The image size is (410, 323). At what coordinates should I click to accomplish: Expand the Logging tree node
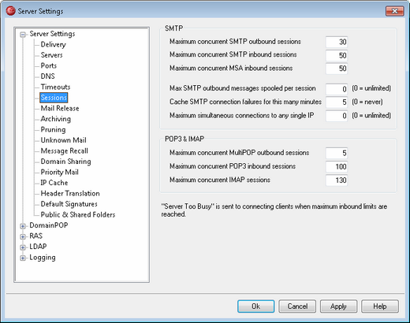tap(23, 258)
